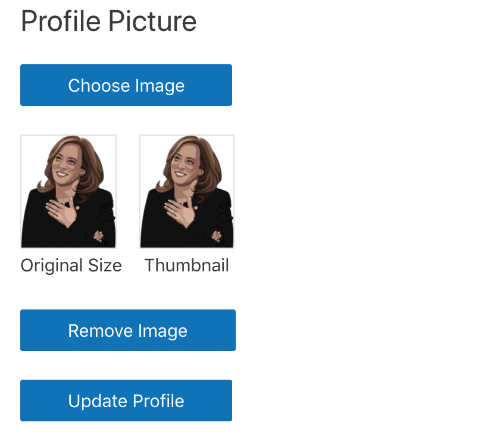The width and height of the screenshot is (481, 438).
Task: Upload a new photo via Choose Image
Action: click(x=126, y=85)
